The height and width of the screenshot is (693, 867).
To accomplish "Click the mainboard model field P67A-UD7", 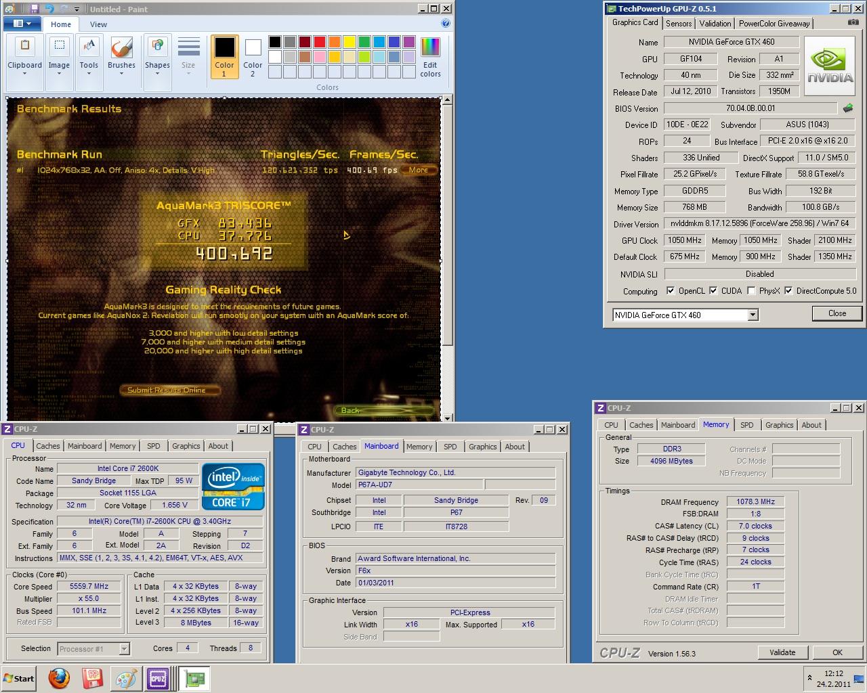I will click(x=419, y=485).
